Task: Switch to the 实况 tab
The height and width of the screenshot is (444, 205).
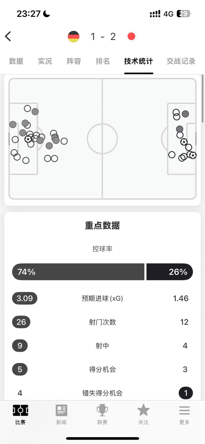Action: 45,61
